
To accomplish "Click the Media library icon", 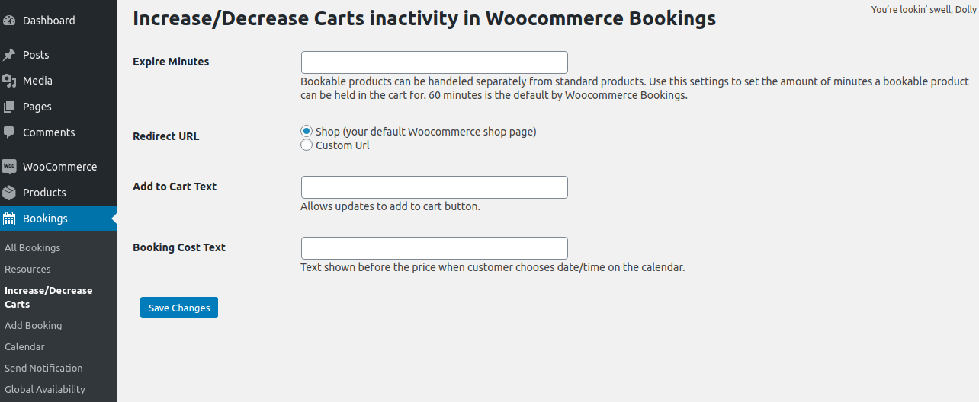I will (x=9, y=81).
